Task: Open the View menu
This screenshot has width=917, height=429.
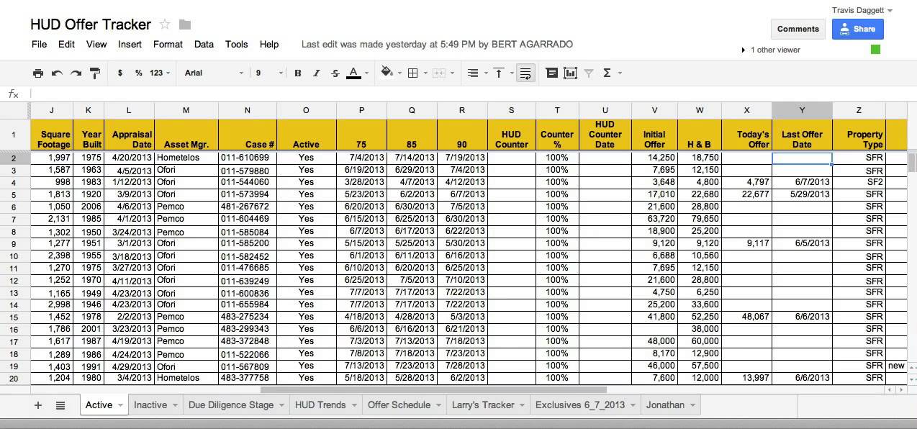Action: 96,44
